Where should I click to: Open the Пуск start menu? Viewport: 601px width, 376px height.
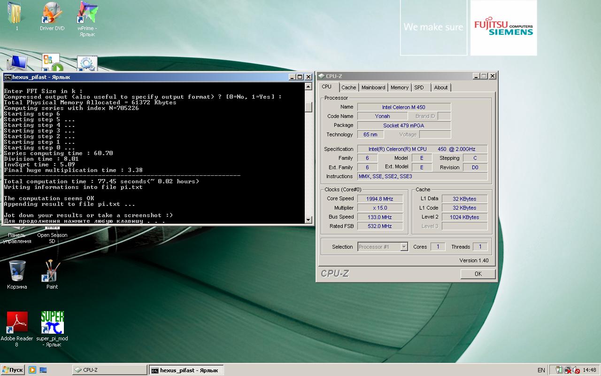13,370
